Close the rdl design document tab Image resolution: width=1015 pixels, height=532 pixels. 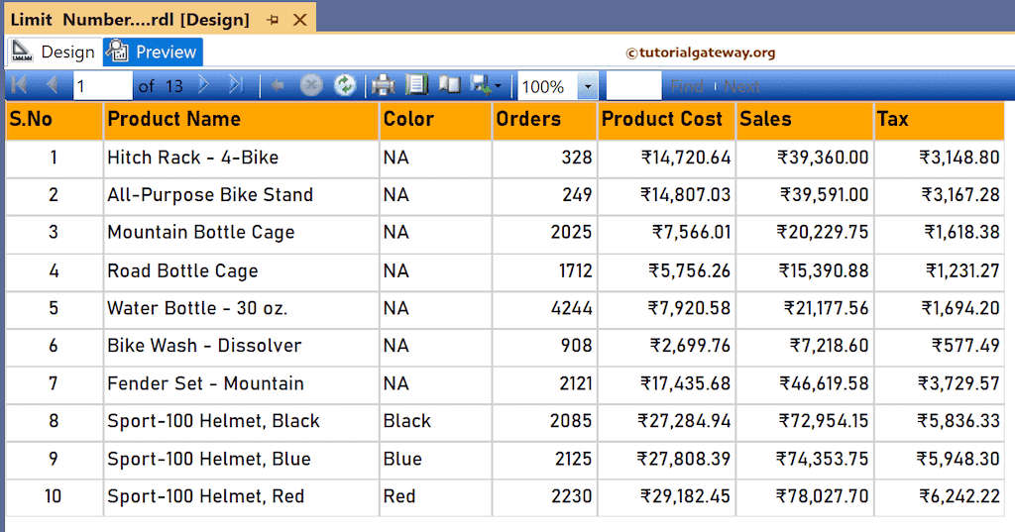click(x=299, y=20)
